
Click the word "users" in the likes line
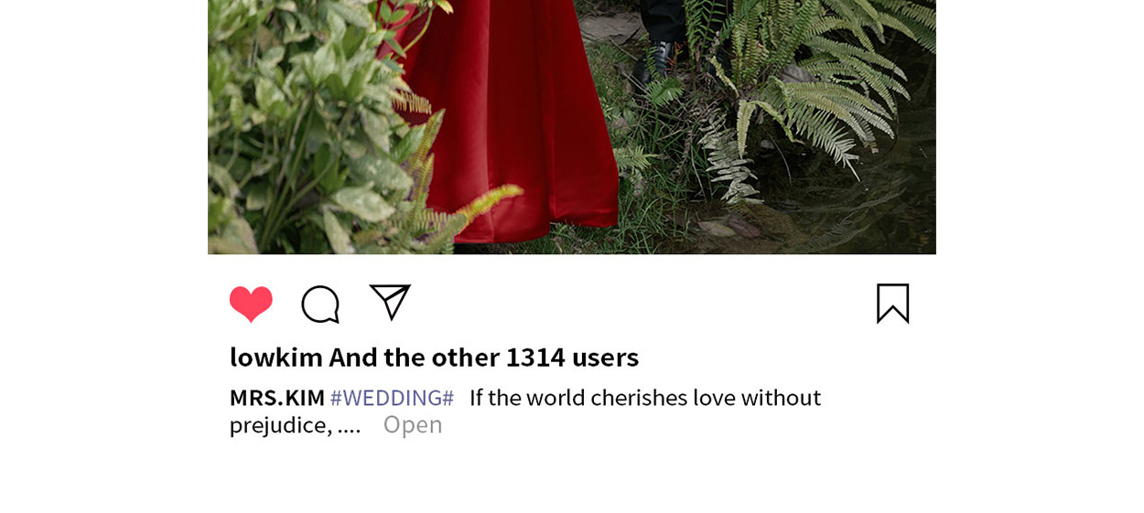click(605, 357)
